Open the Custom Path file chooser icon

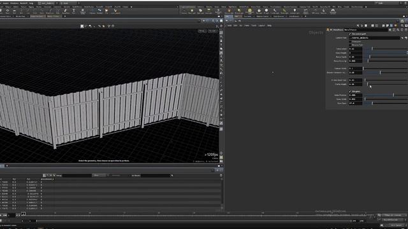(x=405, y=38)
